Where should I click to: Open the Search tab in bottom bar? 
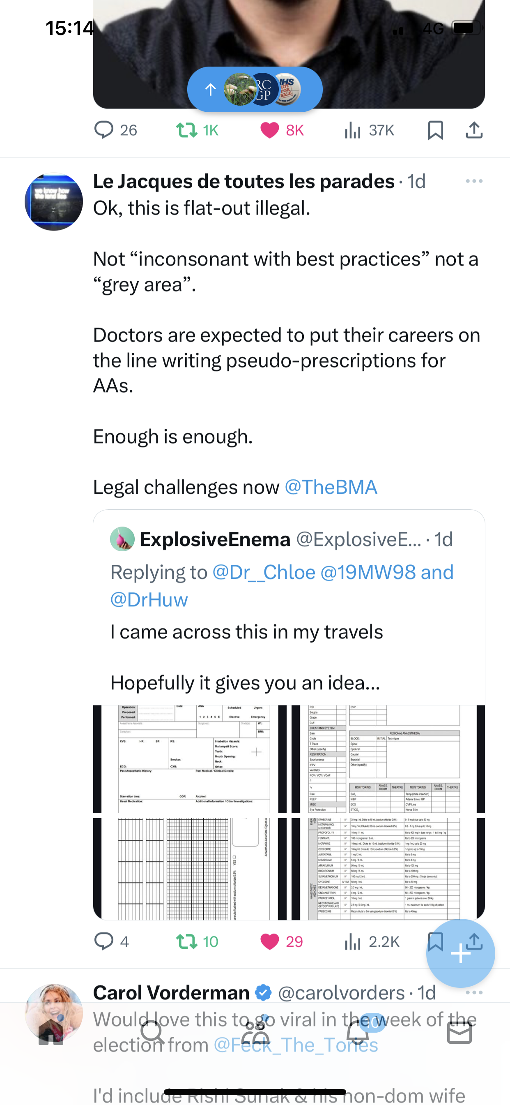click(x=153, y=1032)
